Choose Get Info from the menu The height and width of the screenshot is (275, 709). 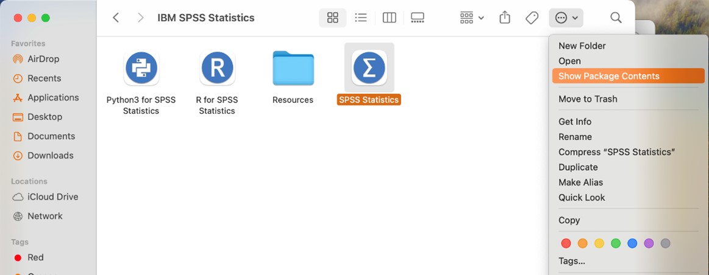coord(575,122)
